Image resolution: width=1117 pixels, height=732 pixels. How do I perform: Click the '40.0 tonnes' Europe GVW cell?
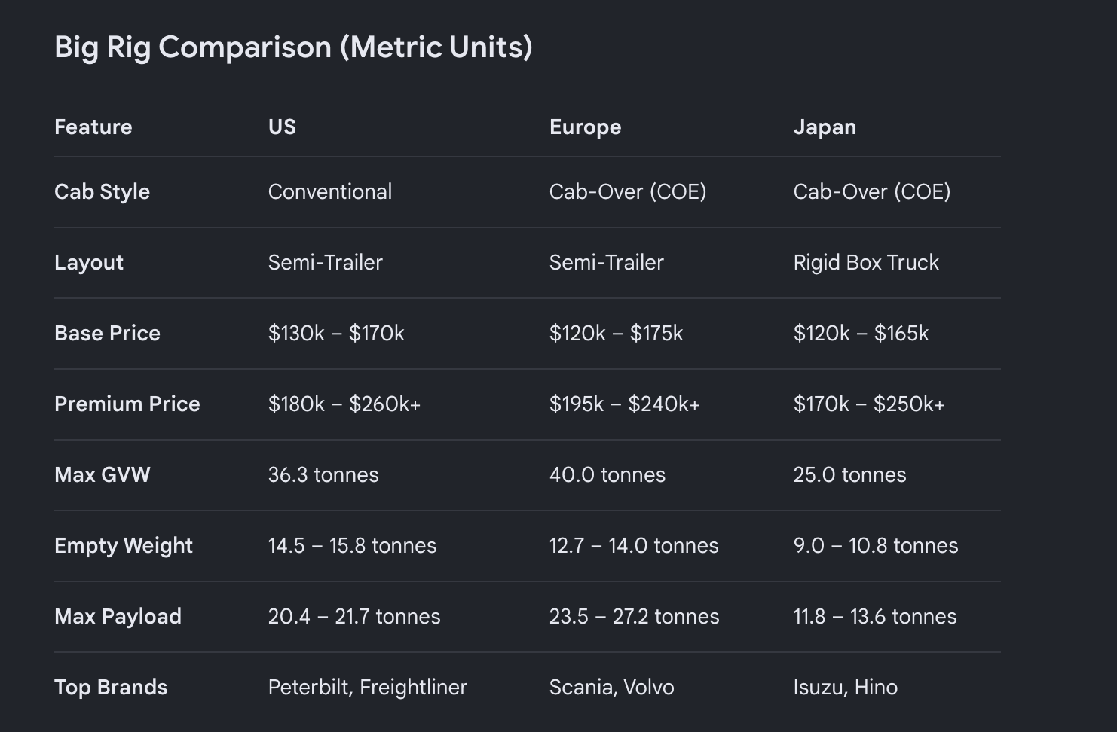pyautogui.click(x=607, y=474)
